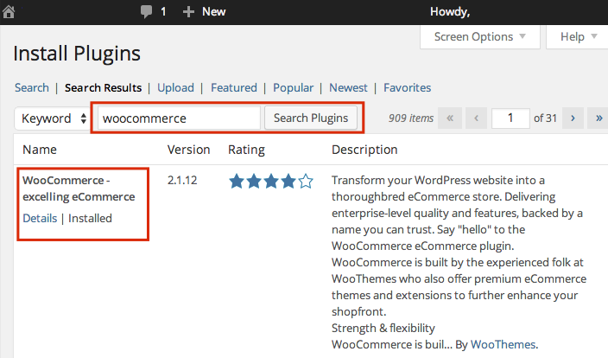Screen dimensions: 608x358
Task: Go to first page of results
Action: 450,118
